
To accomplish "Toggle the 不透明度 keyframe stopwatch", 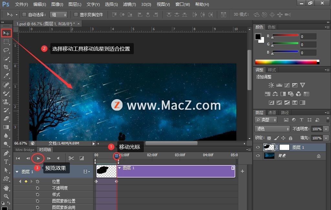I will click(x=37, y=188).
